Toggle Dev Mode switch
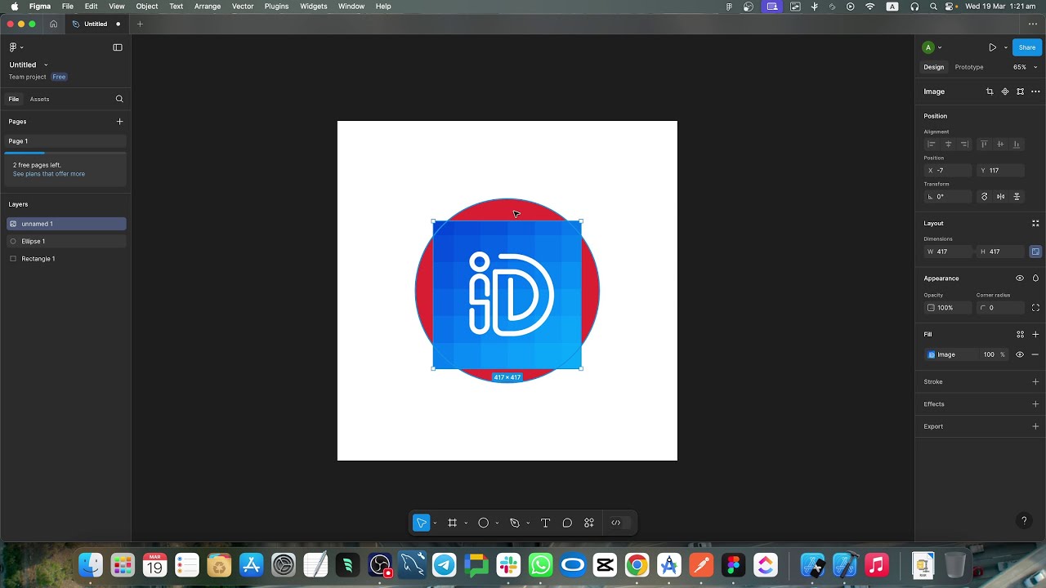1046x588 pixels. 621,523
